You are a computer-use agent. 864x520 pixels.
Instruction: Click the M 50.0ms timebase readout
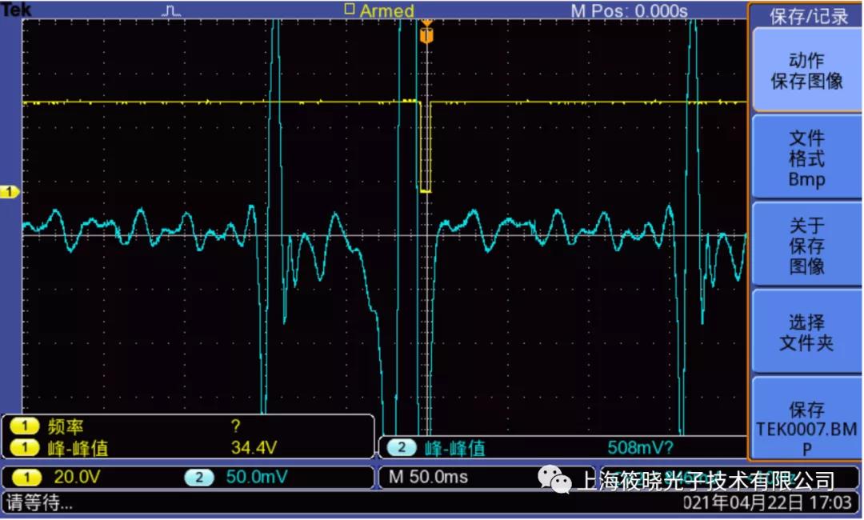click(x=427, y=478)
